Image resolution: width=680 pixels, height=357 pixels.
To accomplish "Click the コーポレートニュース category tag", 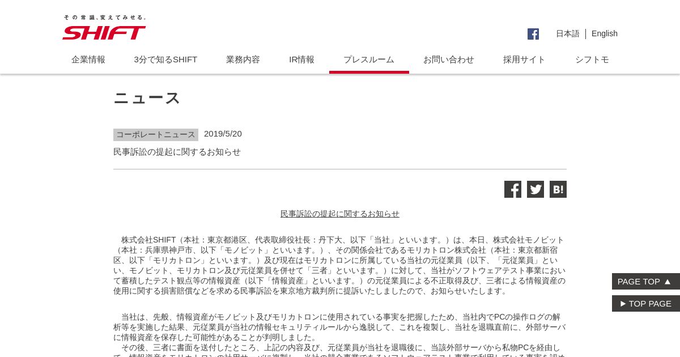I will tap(156, 134).
